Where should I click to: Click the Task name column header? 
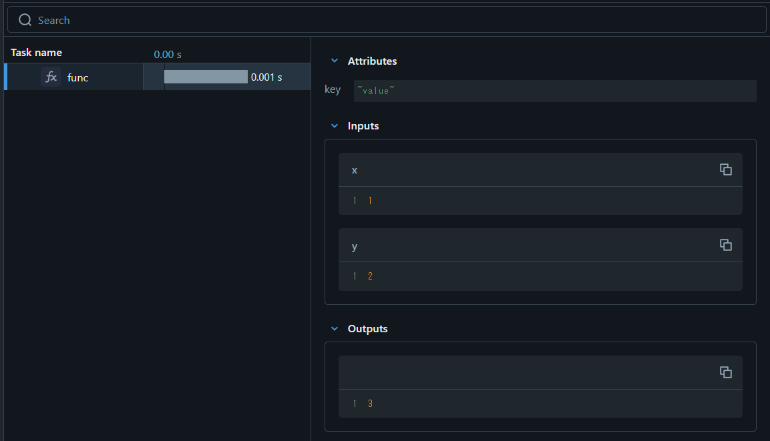[x=36, y=53]
